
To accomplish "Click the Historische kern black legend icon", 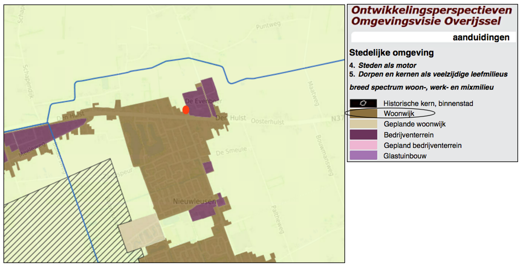I will pyautogui.click(x=363, y=103).
